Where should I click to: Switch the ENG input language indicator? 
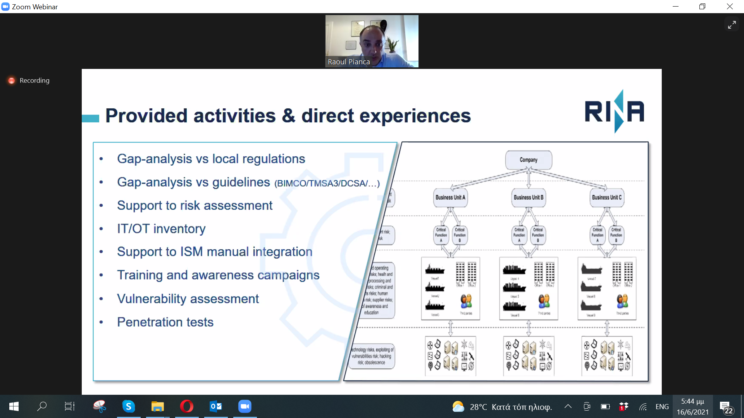pyautogui.click(x=662, y=406)
